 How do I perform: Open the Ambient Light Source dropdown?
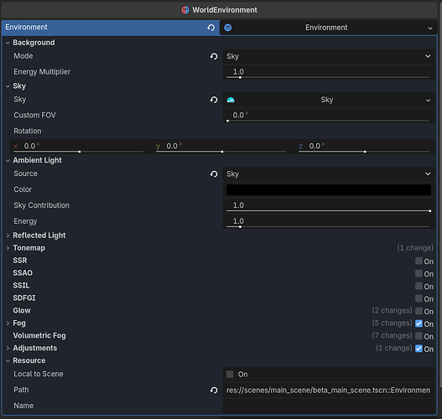[x=329, y=174]
